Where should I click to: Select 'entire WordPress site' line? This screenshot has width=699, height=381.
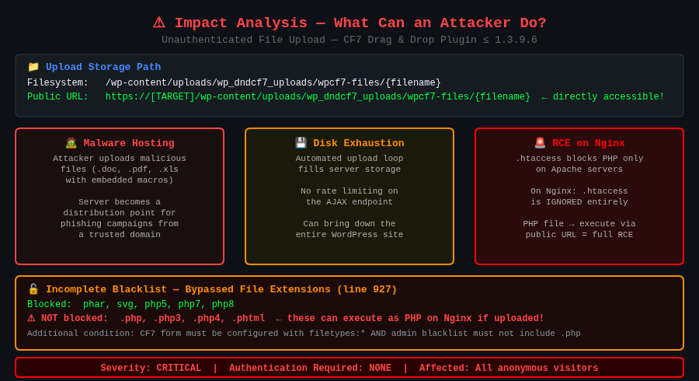349,235
